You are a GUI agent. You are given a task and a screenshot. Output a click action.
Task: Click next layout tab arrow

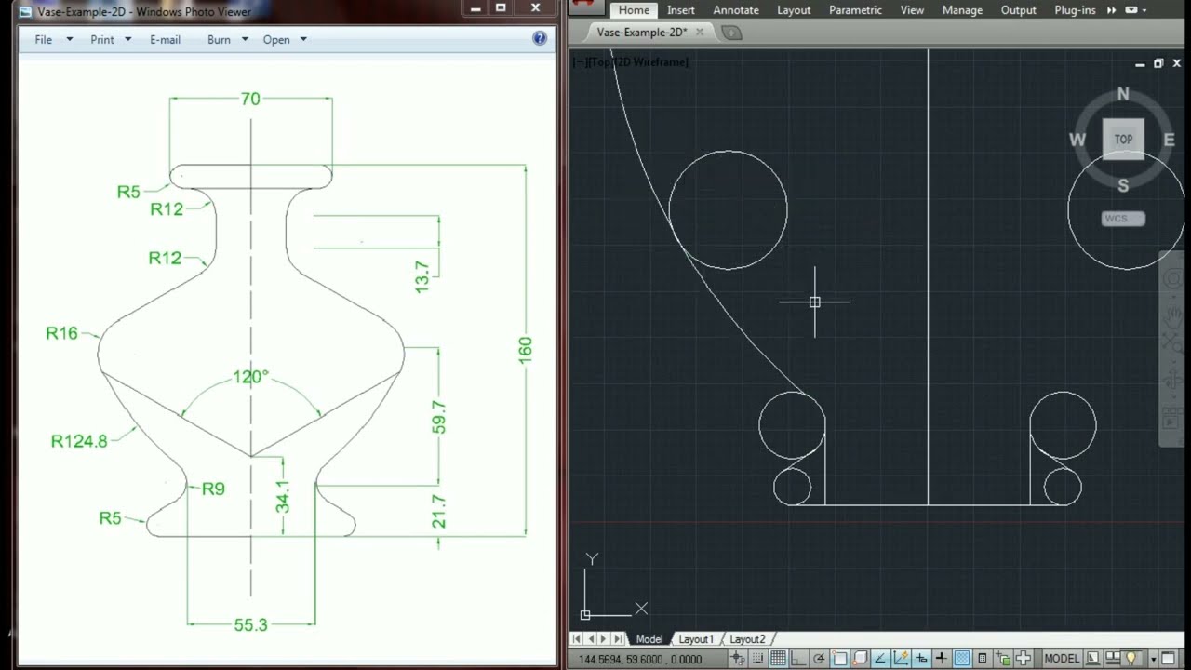[604, 639]
